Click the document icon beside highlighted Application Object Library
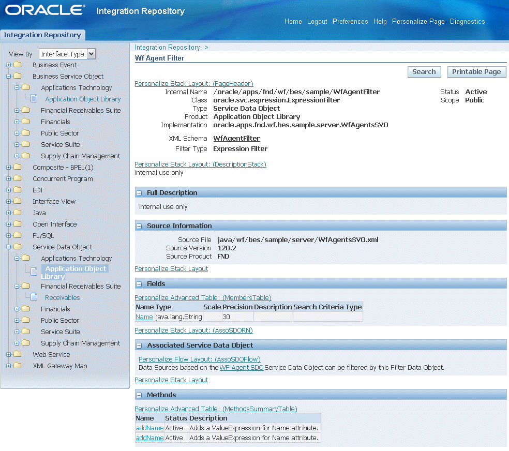 point(34,272)
